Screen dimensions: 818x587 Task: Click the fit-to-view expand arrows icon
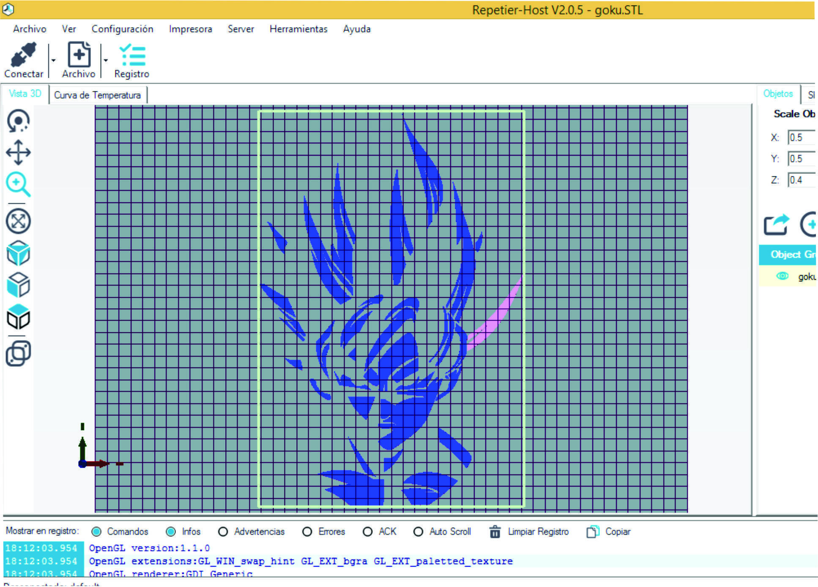18,221
